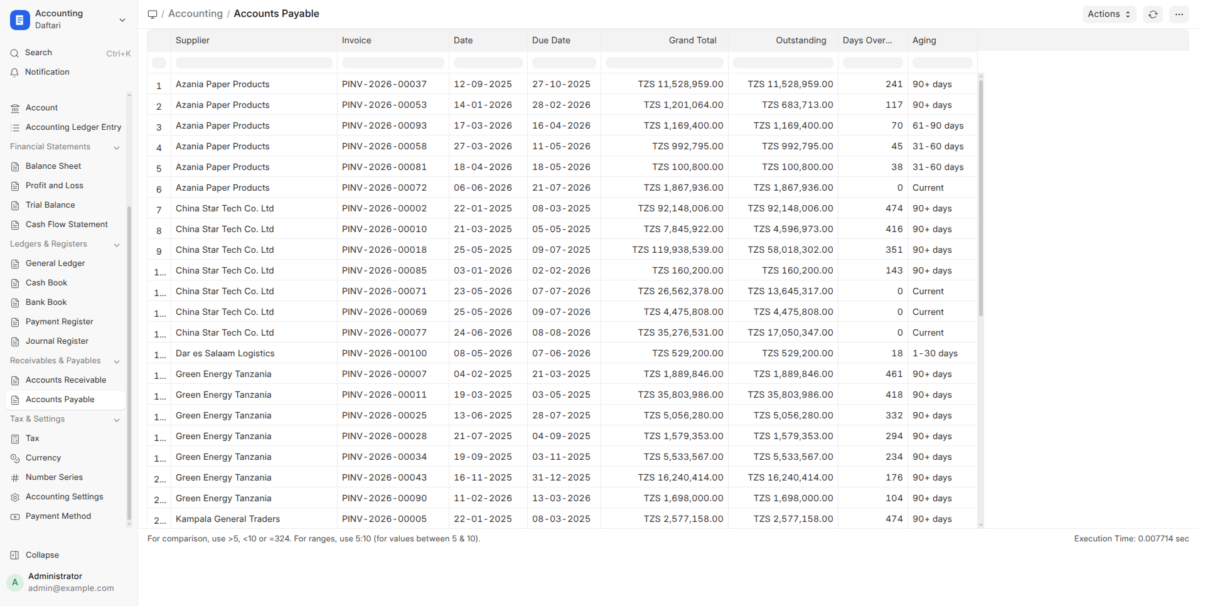The height and width of the screenshot is (606, 1205).
Task: Click the Collapse sidebar icon
Action: point(15,555)
